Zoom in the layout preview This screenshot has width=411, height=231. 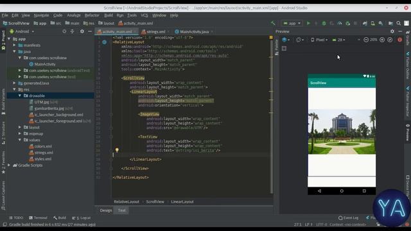click(x=382, y=40)
